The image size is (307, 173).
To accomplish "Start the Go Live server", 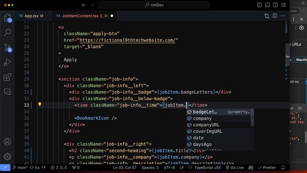I will (235, 168).
